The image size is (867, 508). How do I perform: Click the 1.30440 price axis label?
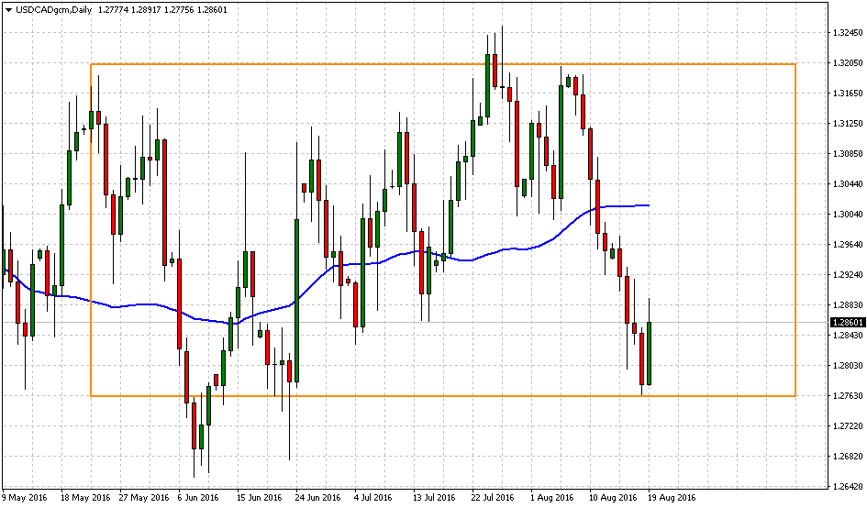pyautogui.click(x=848, y=184)
